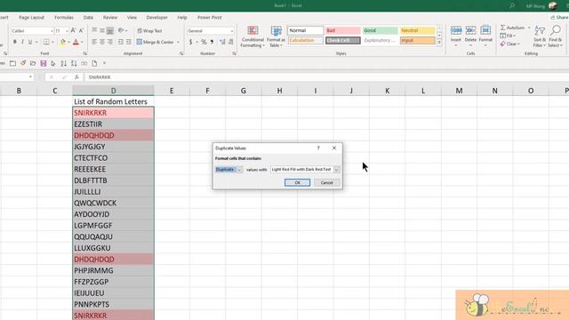The width and height of the screenshot is (569, 320).
Task: Click OK in Duplicate Values dialog
Action: pyautogui.click(x=297, y=182)
